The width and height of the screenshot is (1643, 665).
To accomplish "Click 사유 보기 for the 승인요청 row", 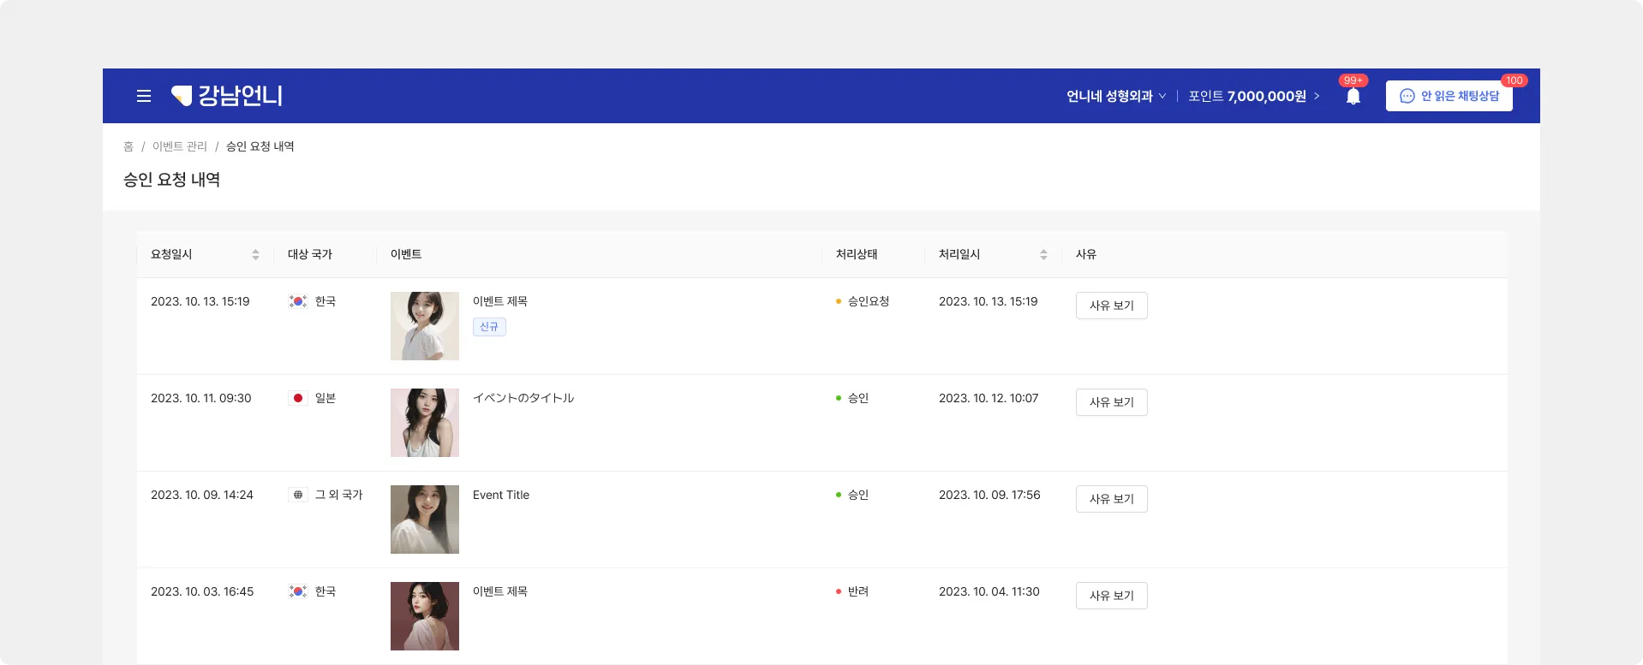I will [x=1111, y=306].
